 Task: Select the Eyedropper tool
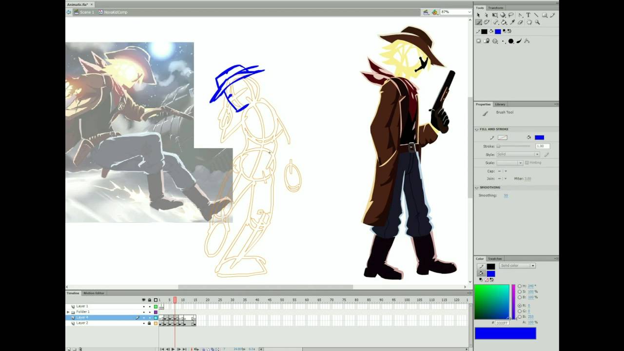512,22
